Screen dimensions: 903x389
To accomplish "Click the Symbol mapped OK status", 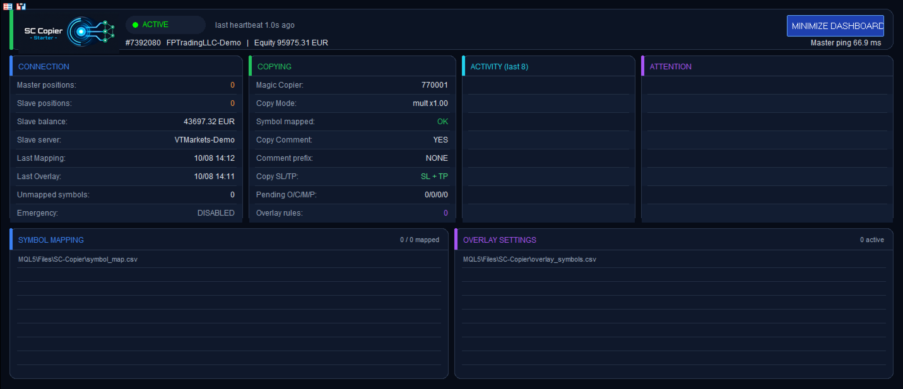I will point(442,122).
